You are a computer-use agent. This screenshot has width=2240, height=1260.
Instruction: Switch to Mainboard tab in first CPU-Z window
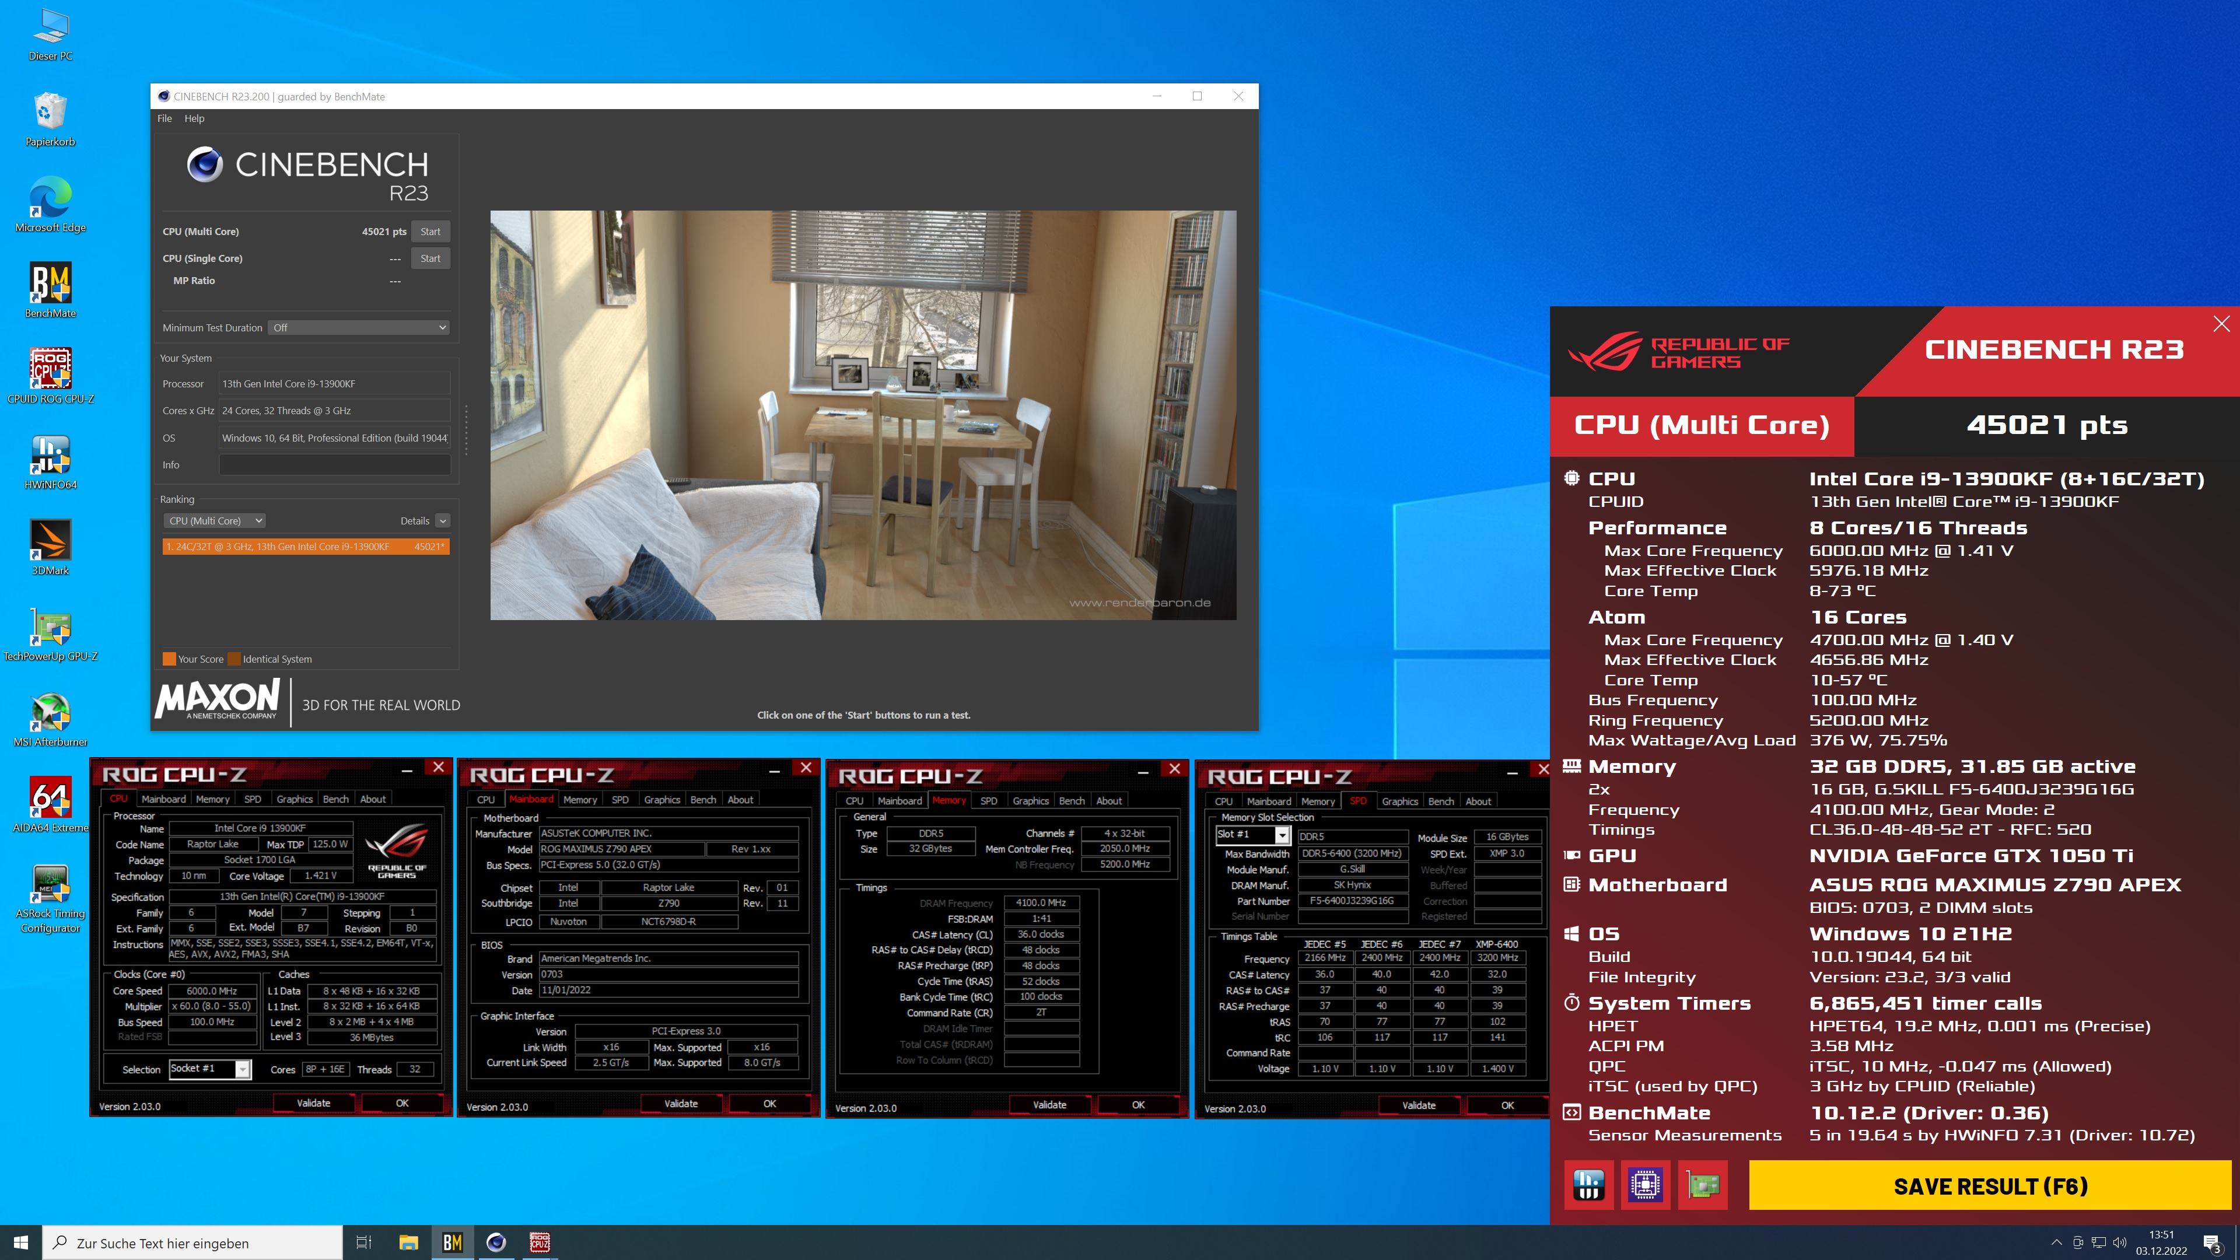pyautogui.click(x=163, y=799)
